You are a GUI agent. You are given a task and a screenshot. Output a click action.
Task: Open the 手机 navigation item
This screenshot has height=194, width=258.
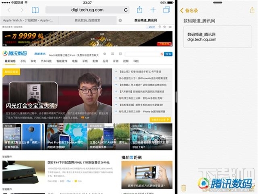[23, 61]
